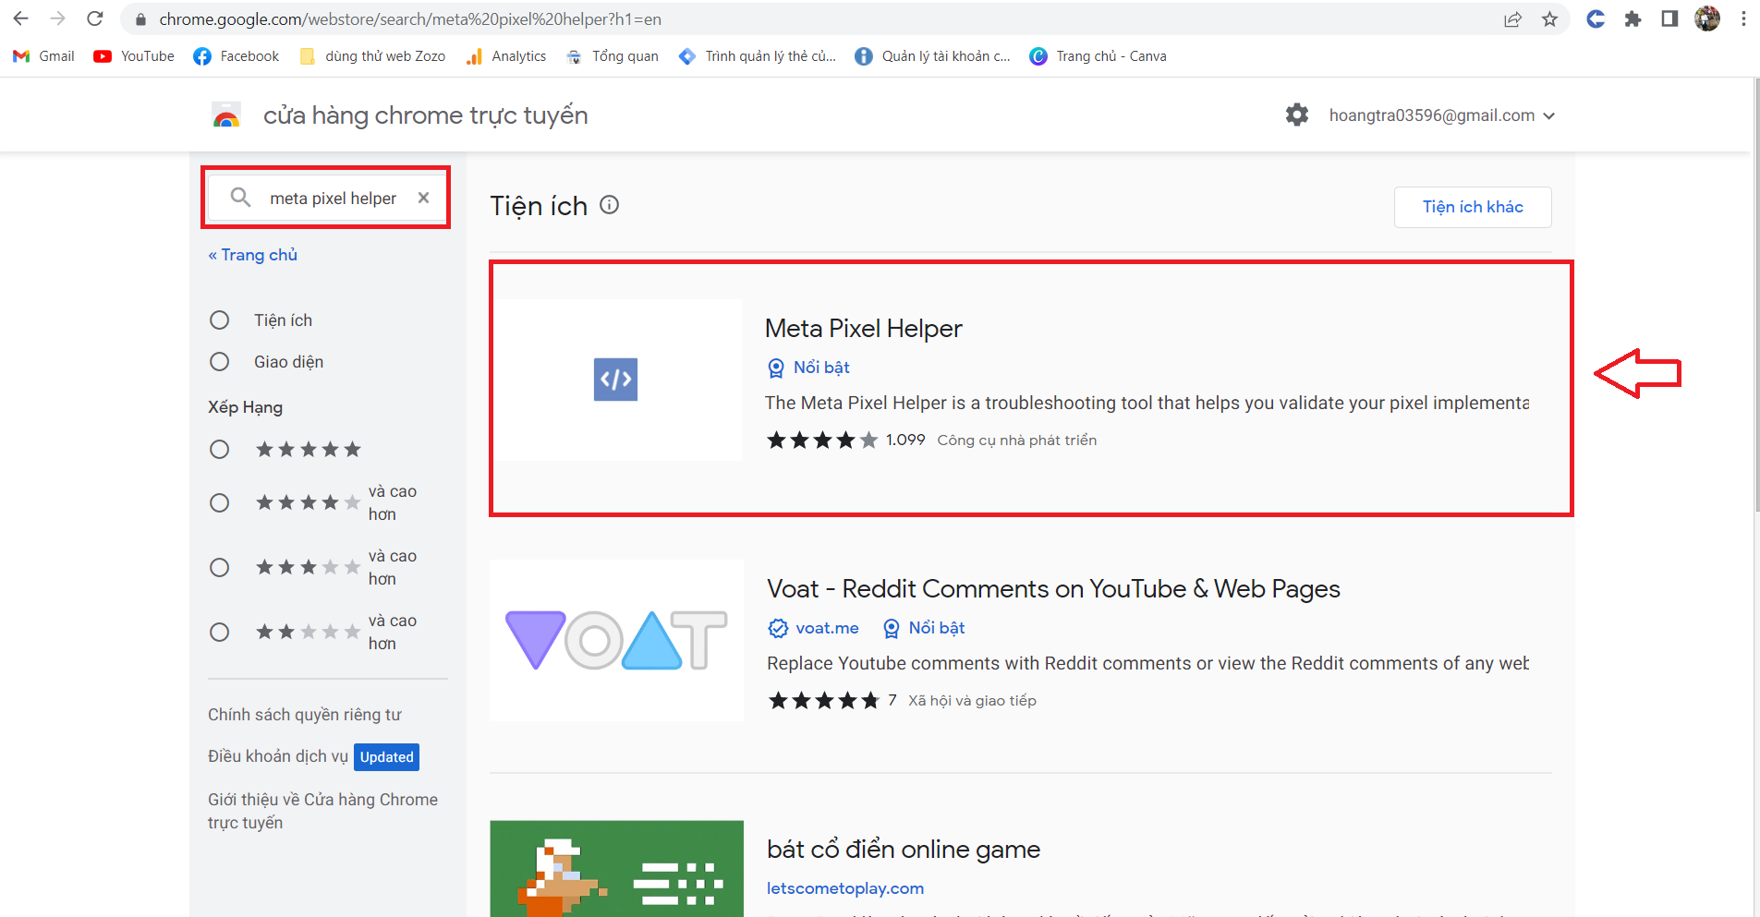Click the info icon beside 'Tiện ích'
The width and height of the screenshot is (1760, 917).
(x=610, y=204)
